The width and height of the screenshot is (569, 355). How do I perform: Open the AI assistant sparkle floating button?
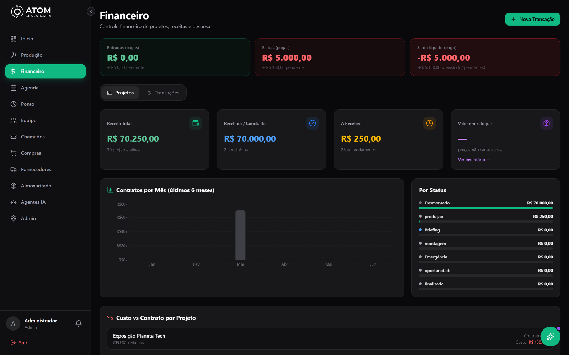click(x=551, y=337)
